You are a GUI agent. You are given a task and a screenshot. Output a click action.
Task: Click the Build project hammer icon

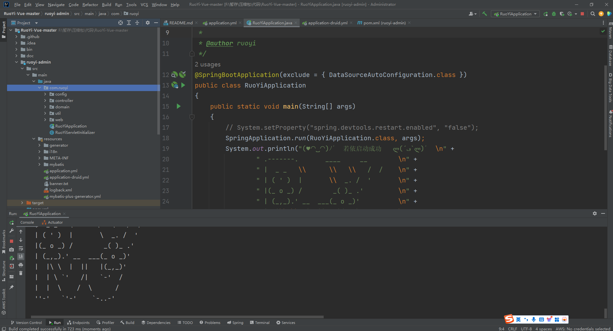pos(484,14)
